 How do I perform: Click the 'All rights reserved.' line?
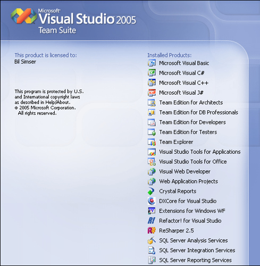(x=37, y=113)
